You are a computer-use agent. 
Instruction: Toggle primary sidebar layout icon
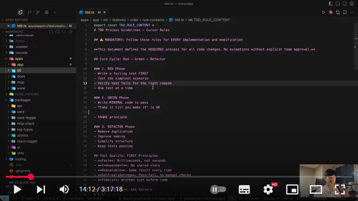331,4
